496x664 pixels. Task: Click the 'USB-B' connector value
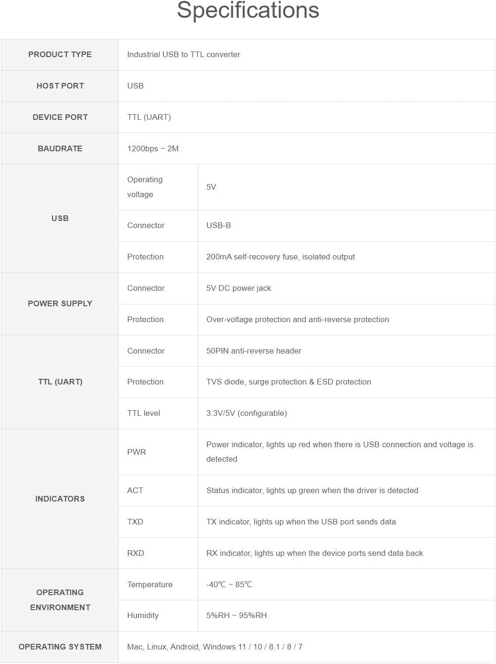[x=219, y=225]
